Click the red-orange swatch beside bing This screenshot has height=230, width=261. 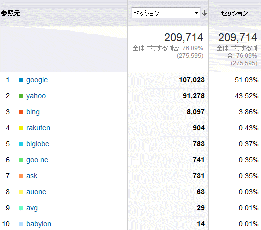21,112
